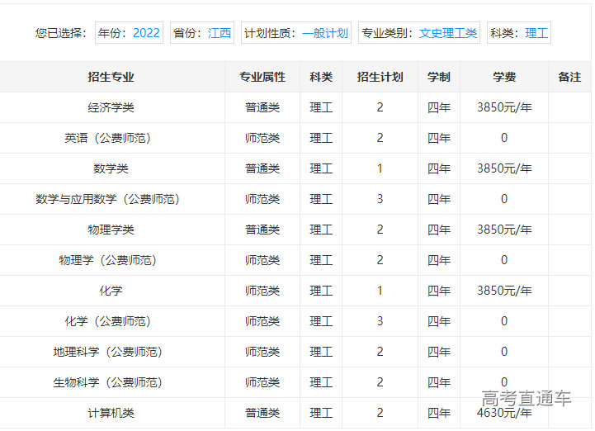This screenshot has height=431, width=595.
Task: Select the 计划性质 一般计划 filter
Action: [296, 33]
